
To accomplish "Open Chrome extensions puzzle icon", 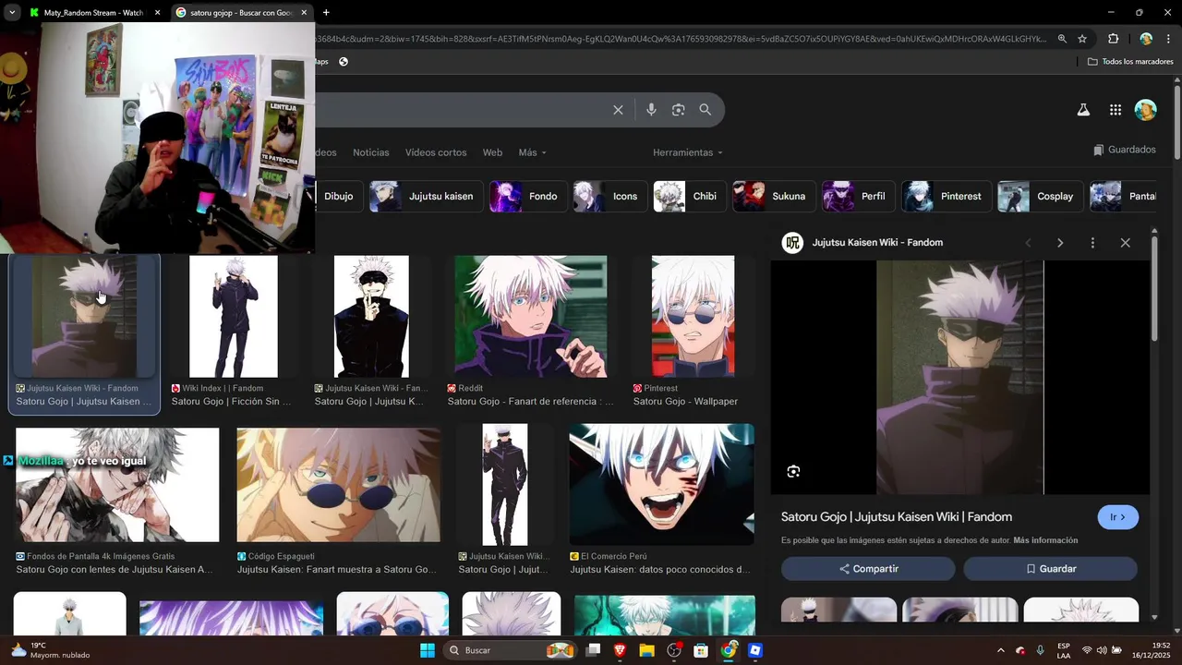I will point(1113,39).
